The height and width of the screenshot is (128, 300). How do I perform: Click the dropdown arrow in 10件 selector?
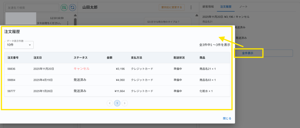(30, 45)
